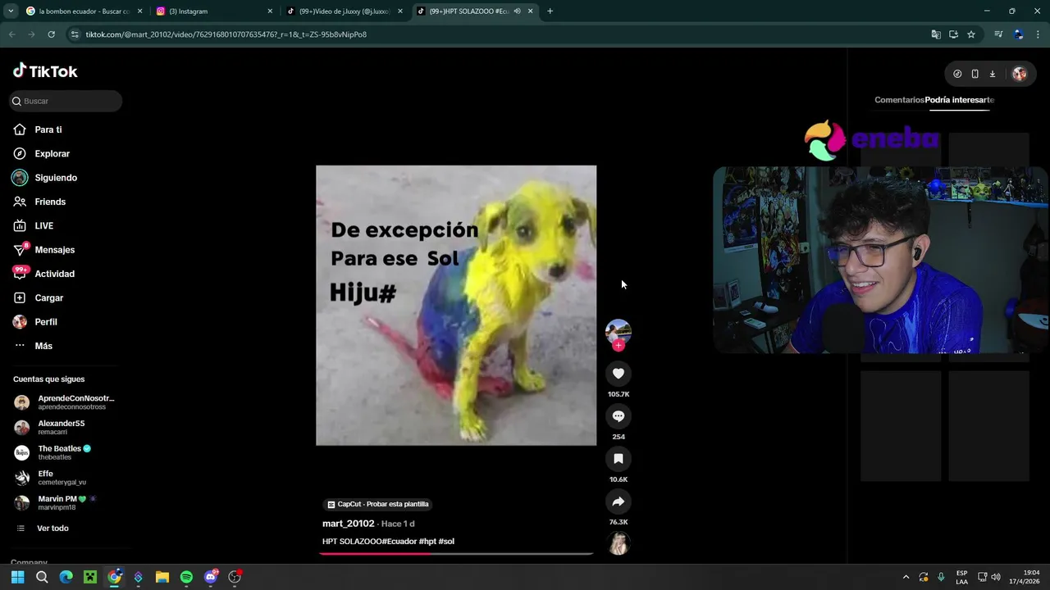Screen dimensions: 1050x590
Task: Open Windows taskbar search
Action: coord(42,577)
